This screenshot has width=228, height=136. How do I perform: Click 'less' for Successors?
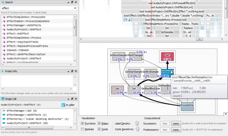[x=165, y=123]
